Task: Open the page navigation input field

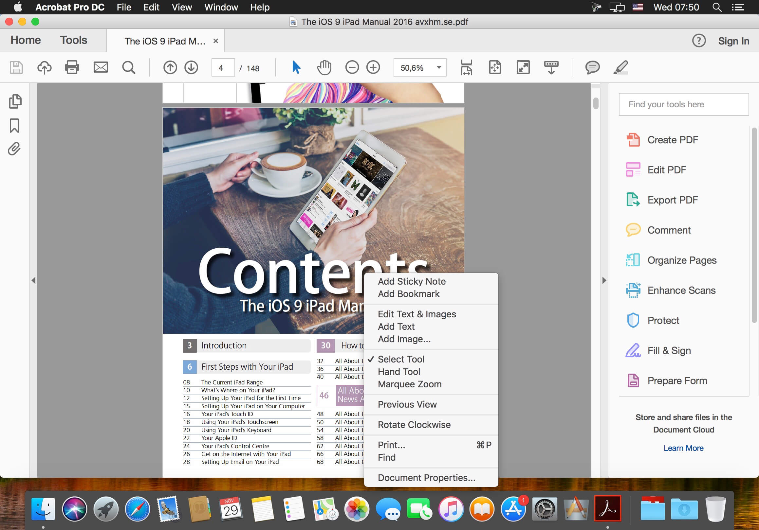Action: (x=222, y=67)
